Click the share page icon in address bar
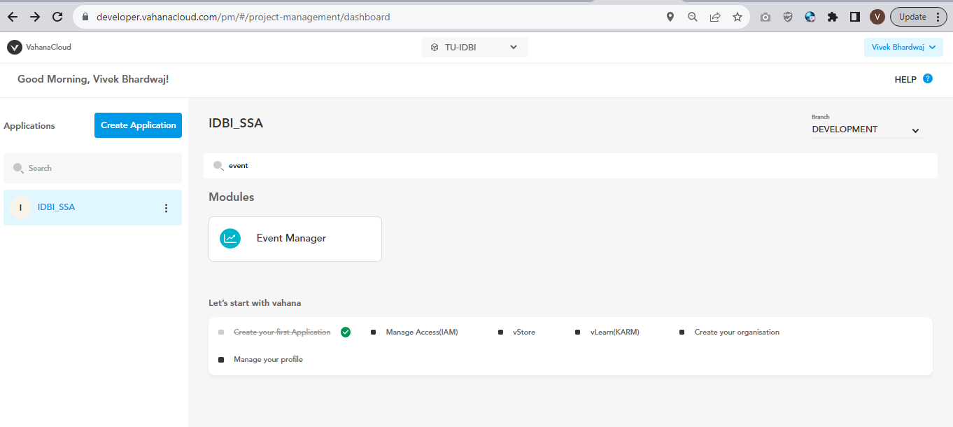 [x=715, y=17]
